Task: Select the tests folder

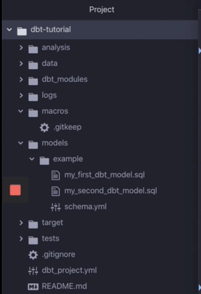Action: coord(50,239)
